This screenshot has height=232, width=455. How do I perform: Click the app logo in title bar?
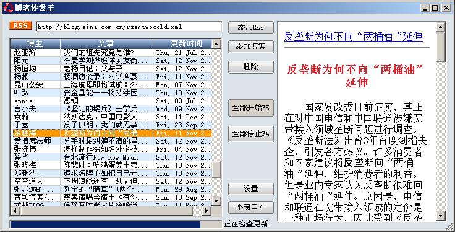coord(8,7)
